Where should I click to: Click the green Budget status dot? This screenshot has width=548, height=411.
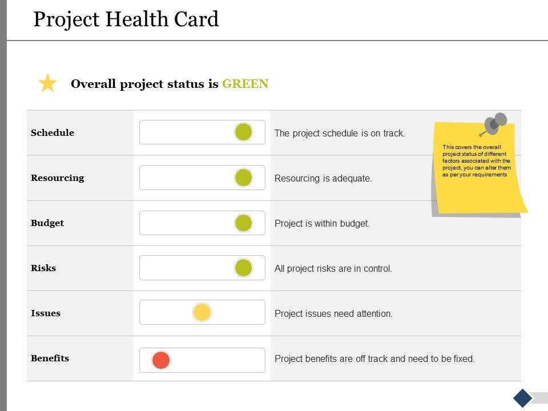244,223
